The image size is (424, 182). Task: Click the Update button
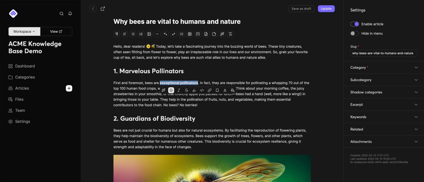tap(326, 9)
